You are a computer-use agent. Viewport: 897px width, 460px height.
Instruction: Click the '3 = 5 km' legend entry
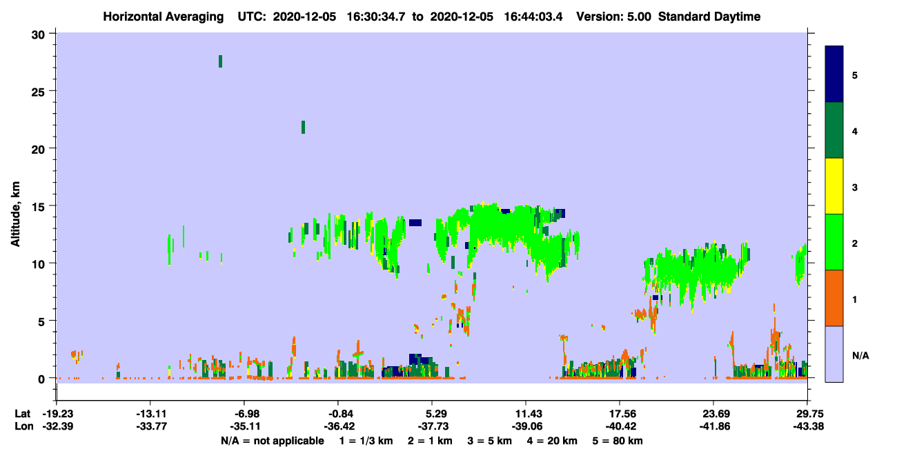(x=491, y=441)
